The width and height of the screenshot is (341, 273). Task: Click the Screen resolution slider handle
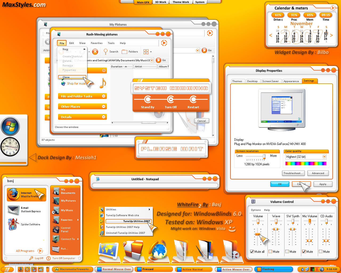point(264,156)
